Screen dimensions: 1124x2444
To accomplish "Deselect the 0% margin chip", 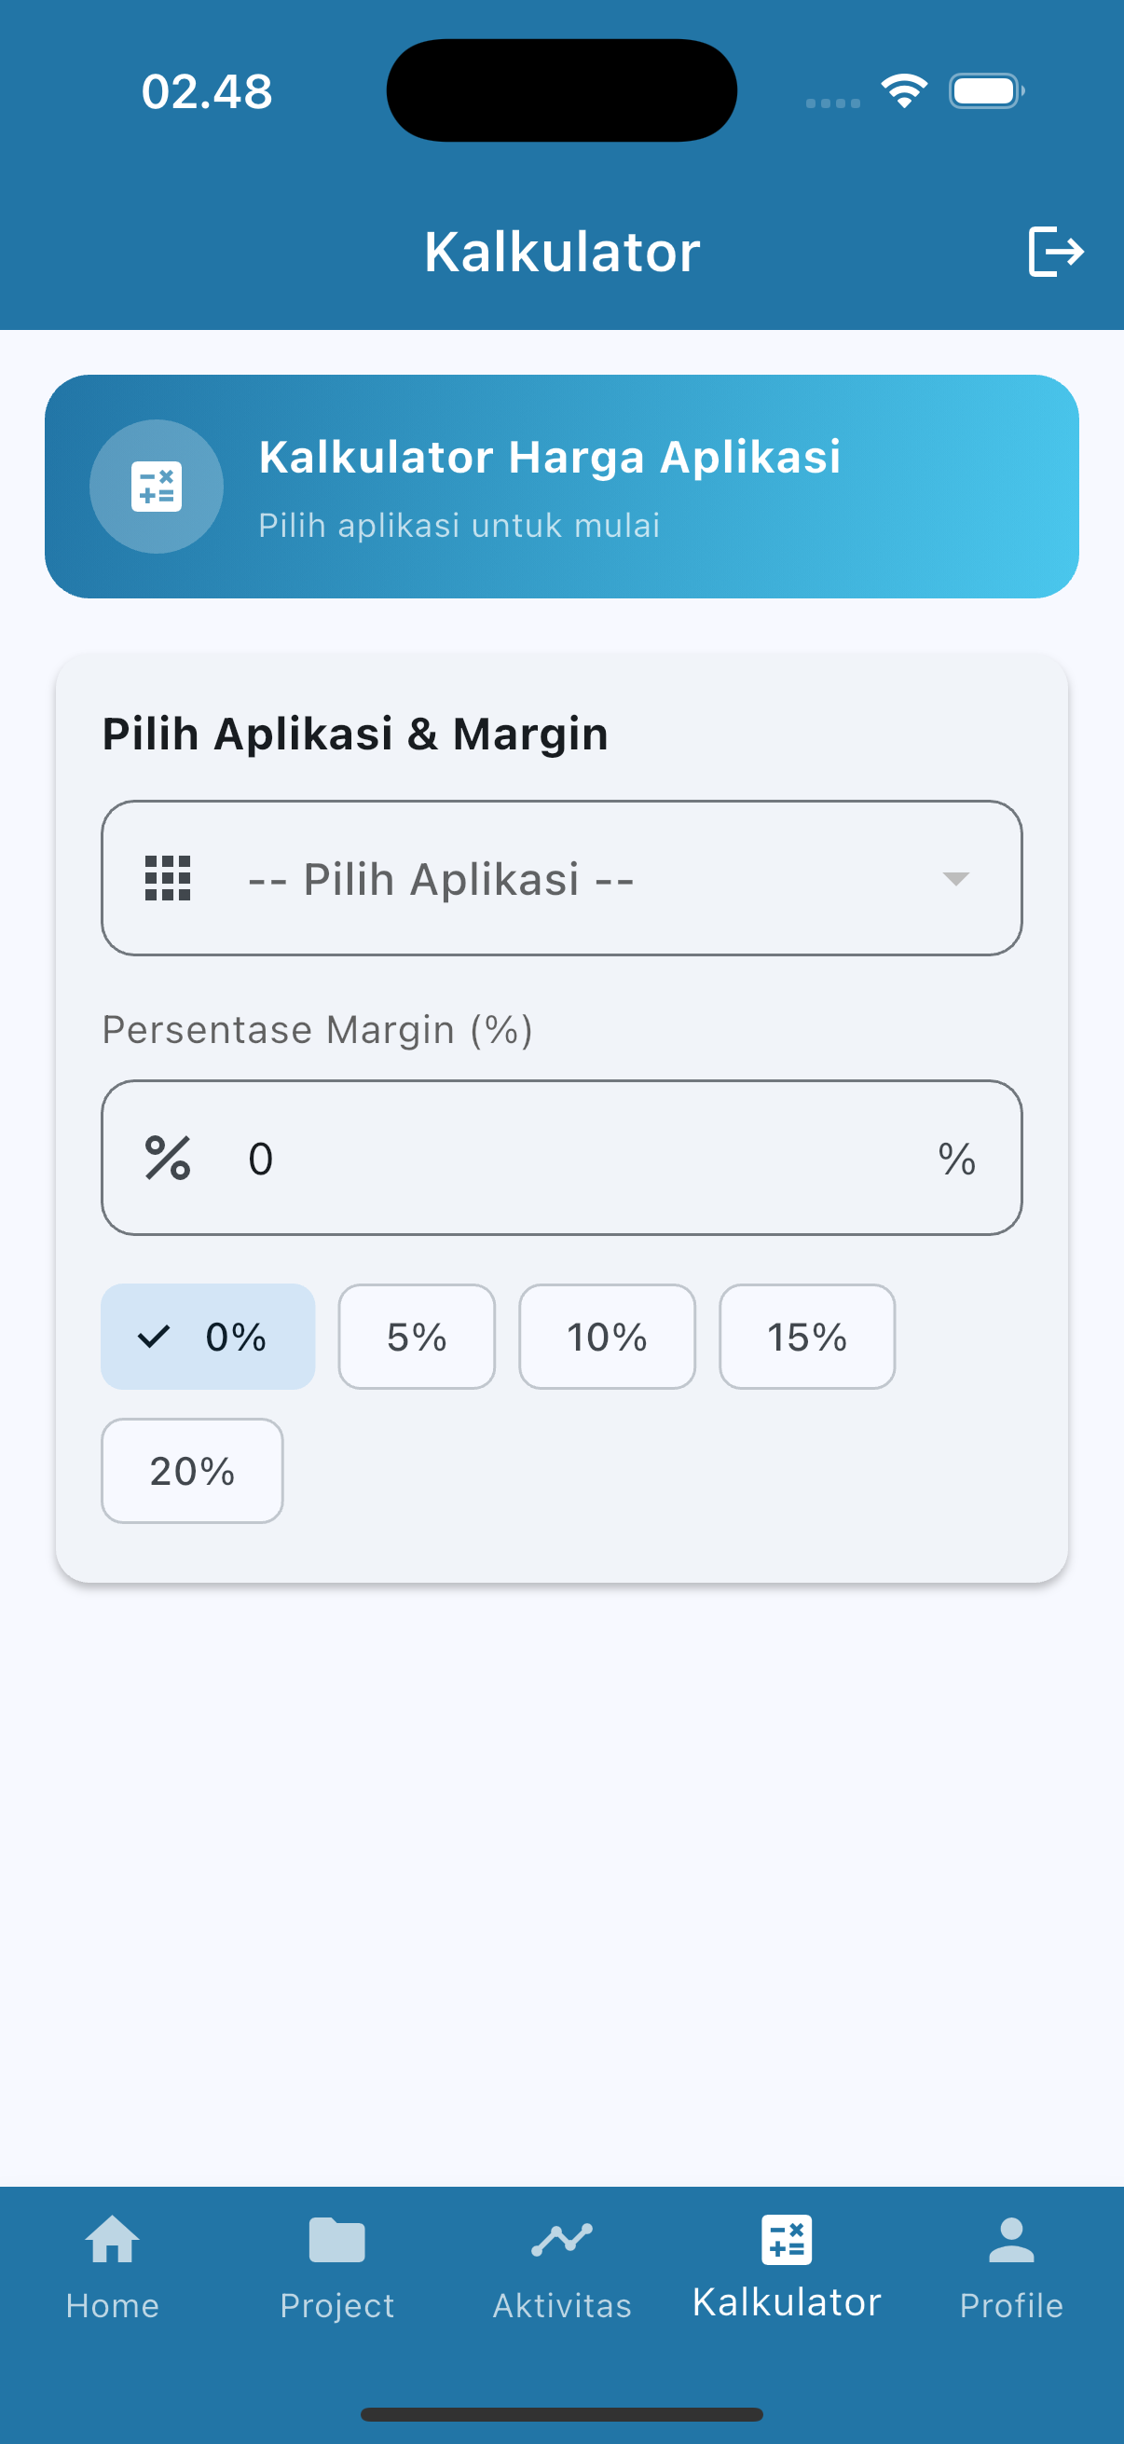I will (x=208, y=1337).
